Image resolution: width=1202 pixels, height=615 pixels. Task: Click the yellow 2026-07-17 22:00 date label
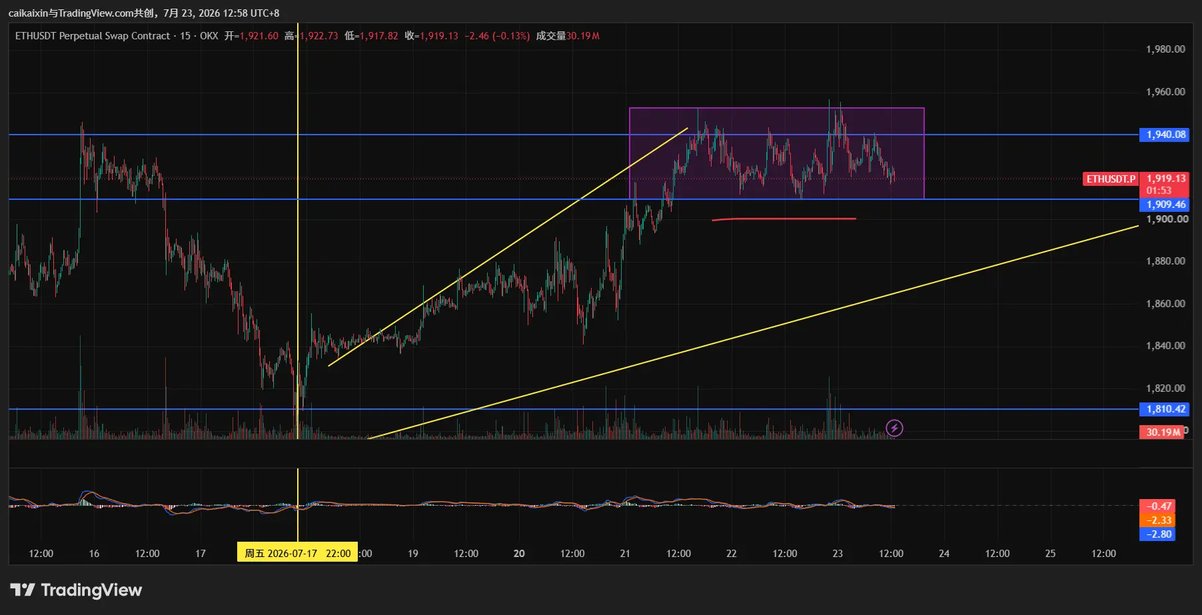point(297,553)
